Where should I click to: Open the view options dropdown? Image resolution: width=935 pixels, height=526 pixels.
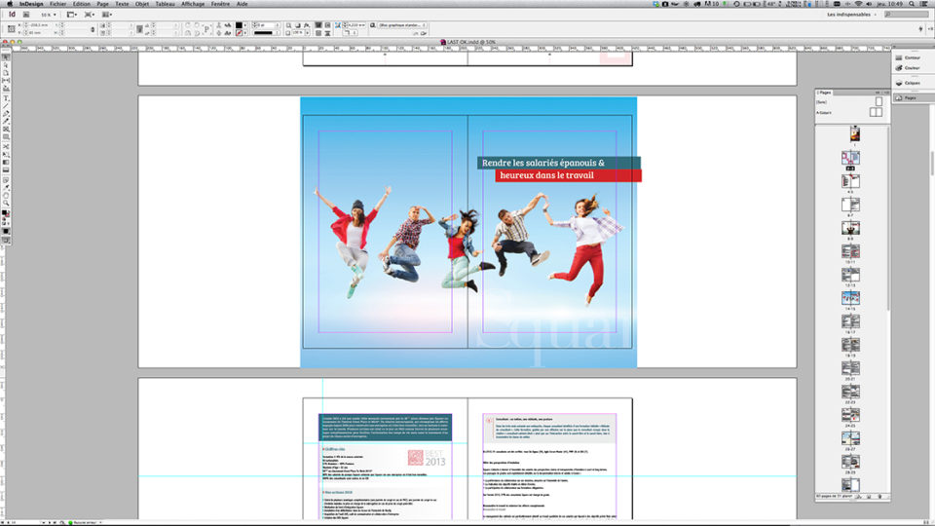pos(71,15)
